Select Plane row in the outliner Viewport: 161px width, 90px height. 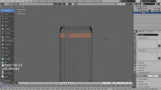147,13
